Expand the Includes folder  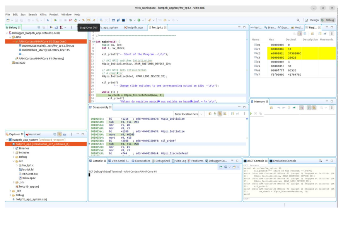[x=14, y=153]
